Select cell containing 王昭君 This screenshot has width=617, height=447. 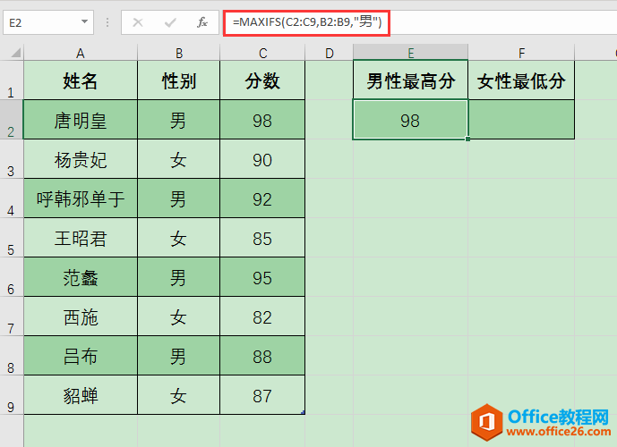point(81,238)
